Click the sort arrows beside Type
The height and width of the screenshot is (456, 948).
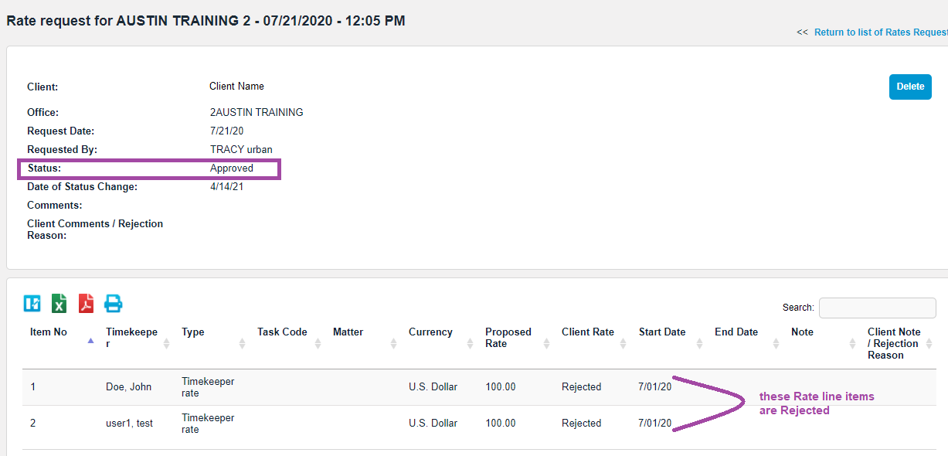242,344
